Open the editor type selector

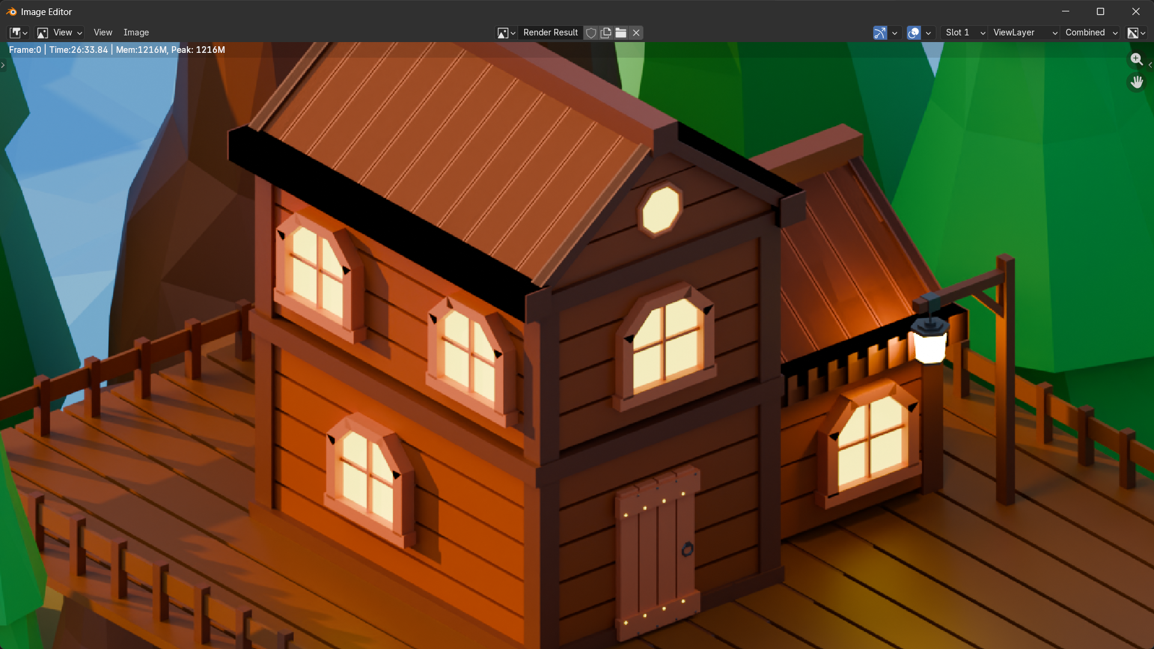[19, 32]
